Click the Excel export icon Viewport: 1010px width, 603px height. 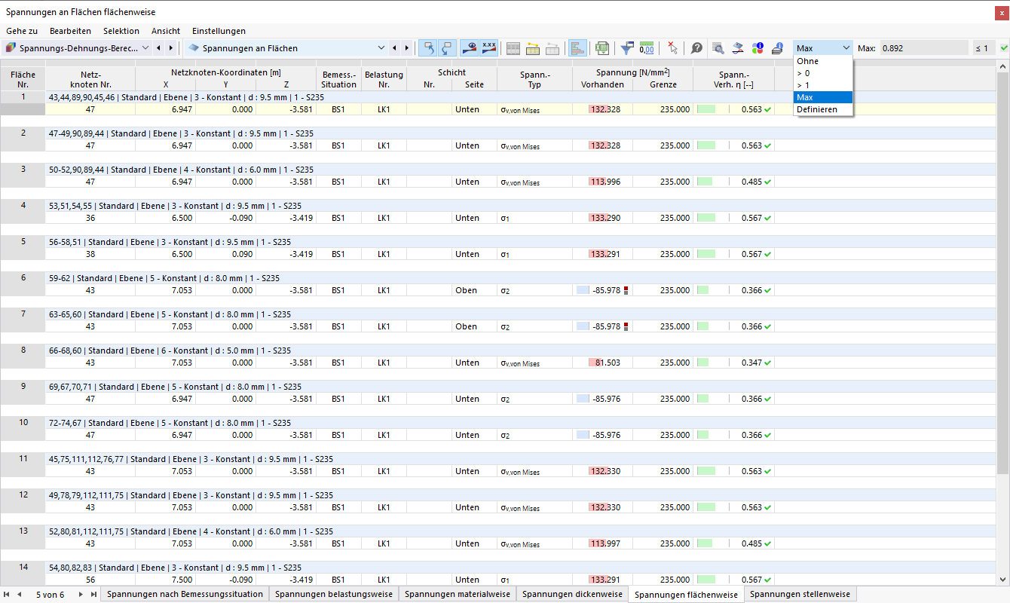[601, 48]
